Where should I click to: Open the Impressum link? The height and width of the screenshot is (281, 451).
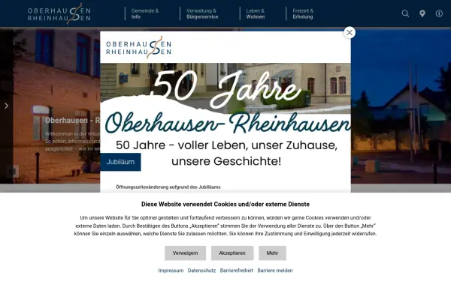pyautogui.click(x=171, y=271)
